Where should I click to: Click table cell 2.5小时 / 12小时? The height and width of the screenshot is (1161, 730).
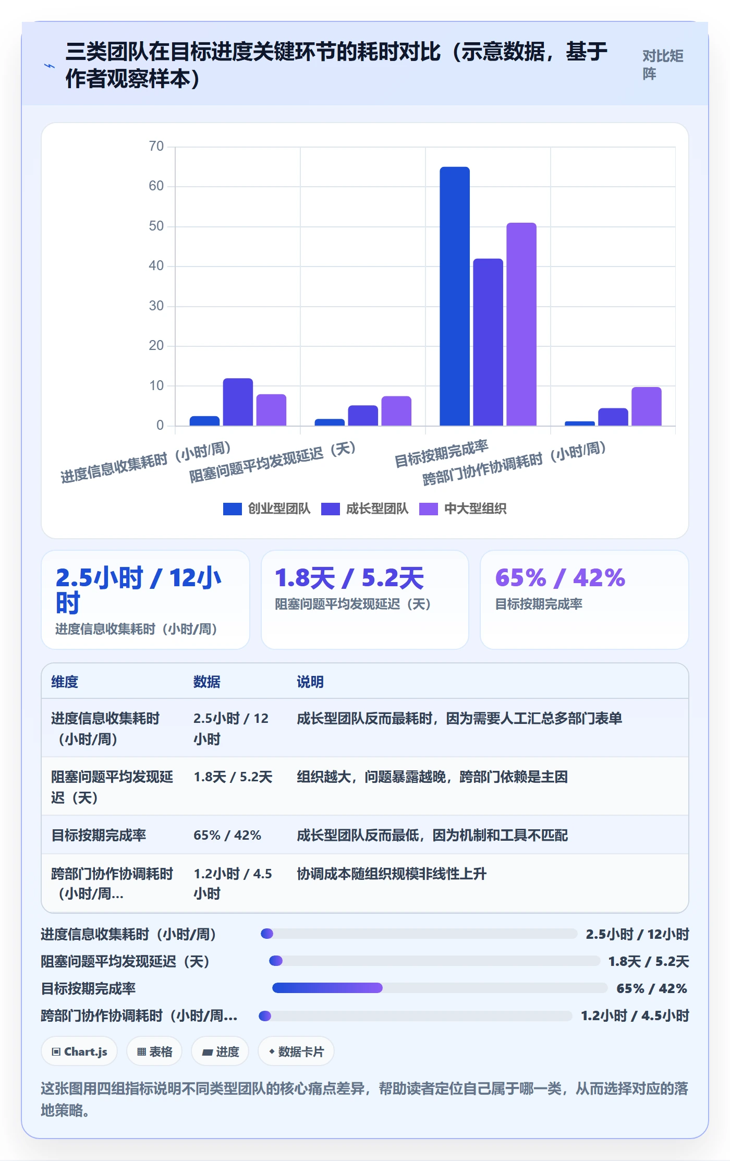(x=231, y=729)
